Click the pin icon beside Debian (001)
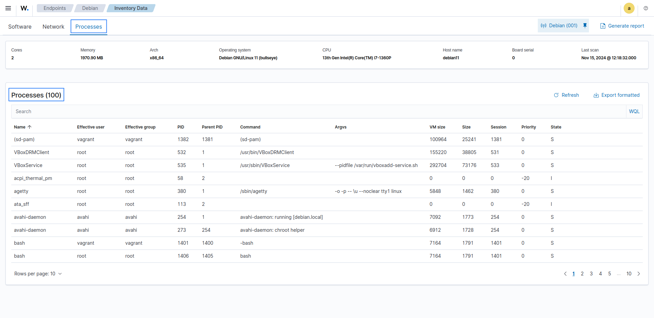Image resolution: width=654 pixels, height=318 pixels. click(585, 26)
